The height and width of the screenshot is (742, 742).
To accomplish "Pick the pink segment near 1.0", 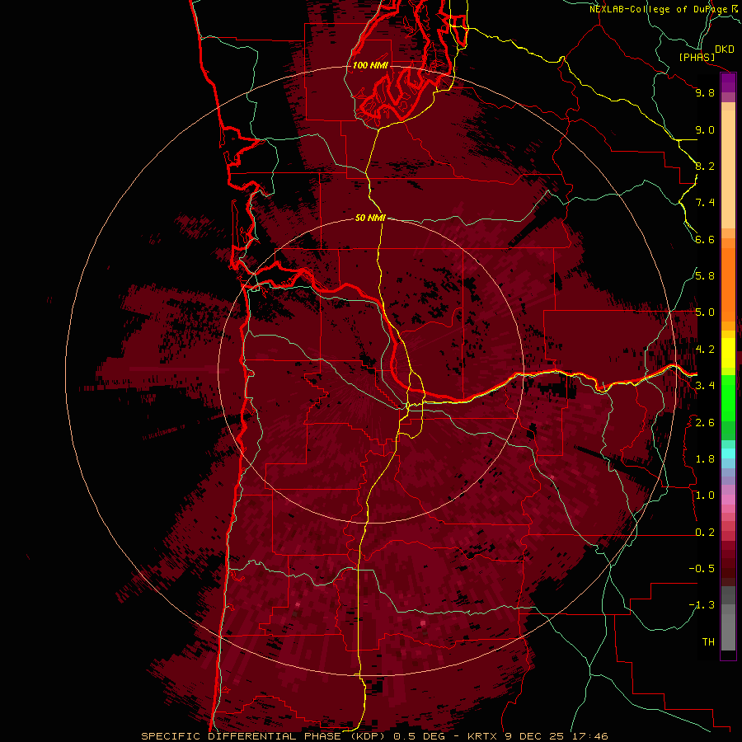I will point(728,500).
